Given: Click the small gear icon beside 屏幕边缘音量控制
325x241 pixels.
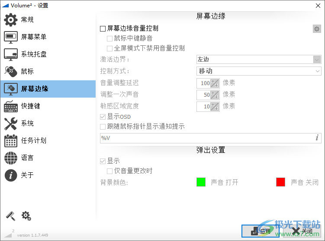Looking at the screenshot, I should tap(317, 29).
